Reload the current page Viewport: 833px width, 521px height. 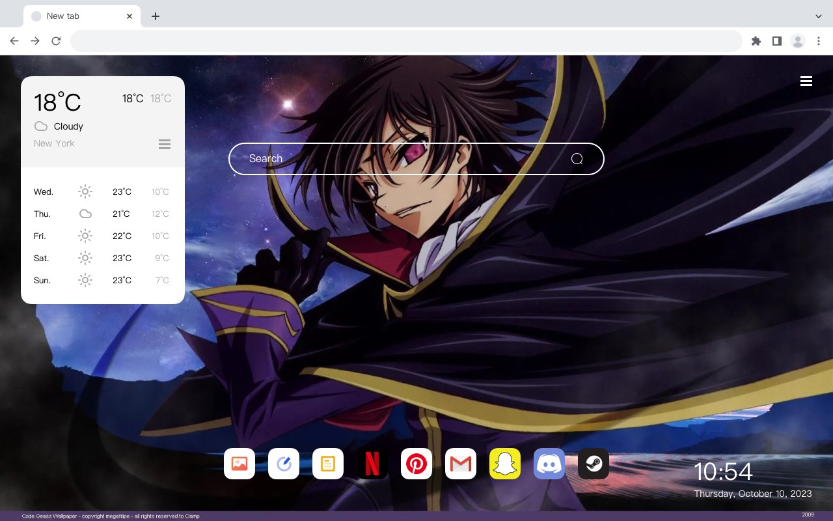[x=56, y=41]
